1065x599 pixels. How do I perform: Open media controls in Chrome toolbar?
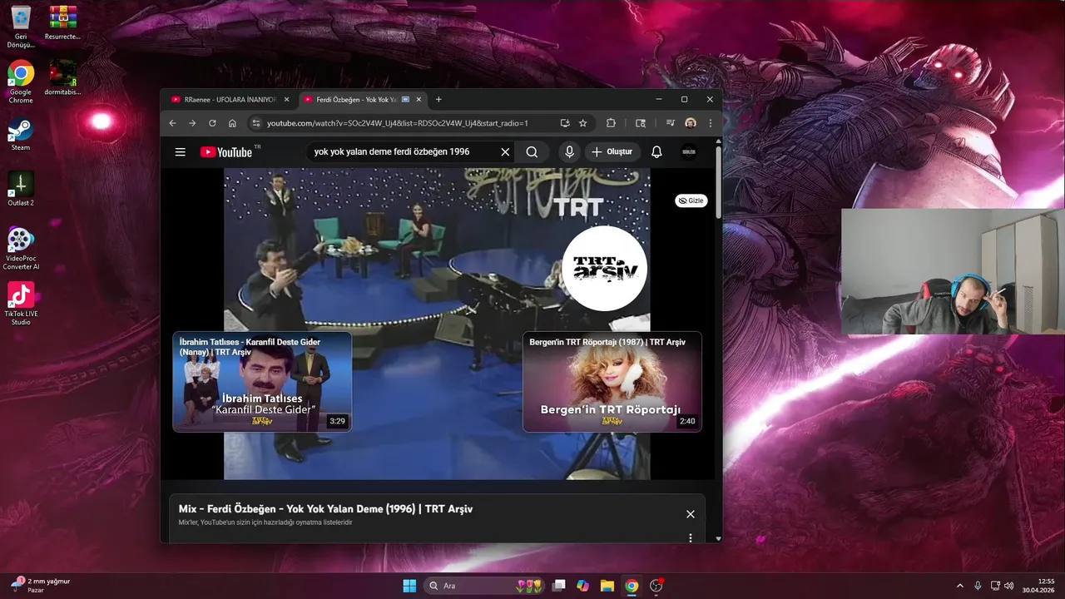(671, 123)
